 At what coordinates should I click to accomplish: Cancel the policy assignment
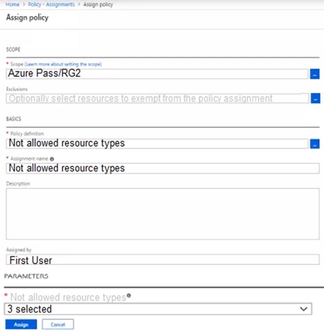coord(58,325)
